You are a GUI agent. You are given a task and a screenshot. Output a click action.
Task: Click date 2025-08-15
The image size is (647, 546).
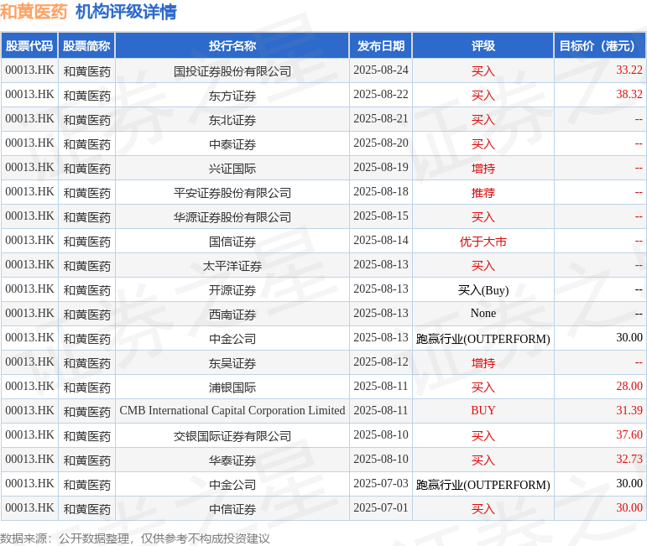[381, 216]
